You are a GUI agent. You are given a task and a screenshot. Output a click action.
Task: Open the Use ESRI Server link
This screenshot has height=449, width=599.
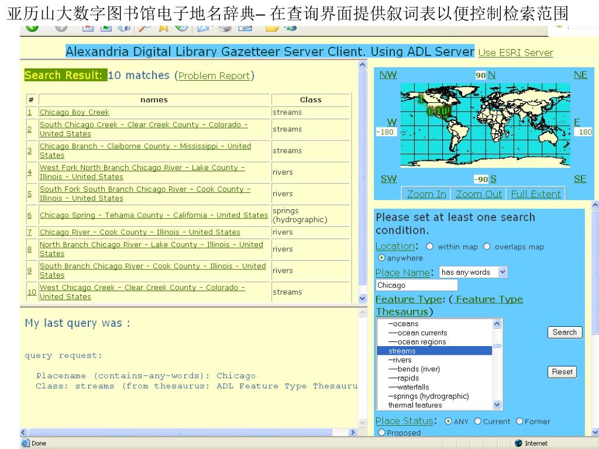point(516,53)
